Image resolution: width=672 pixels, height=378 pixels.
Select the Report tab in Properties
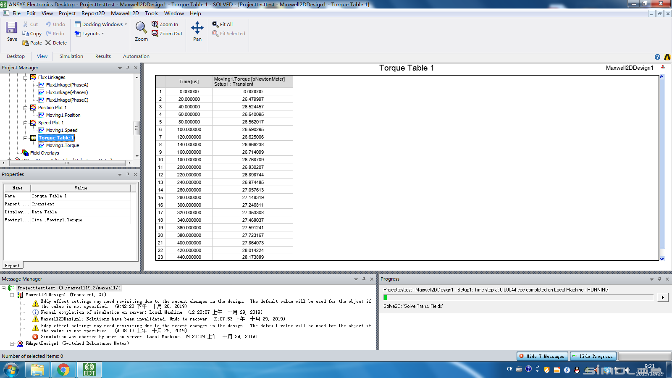coord(12,265)
